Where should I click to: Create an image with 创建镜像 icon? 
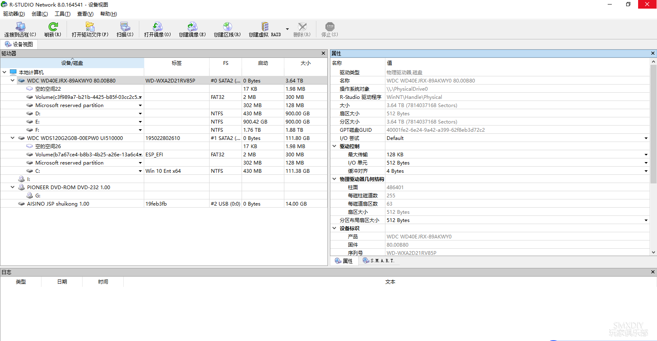[x=192, y=30]
